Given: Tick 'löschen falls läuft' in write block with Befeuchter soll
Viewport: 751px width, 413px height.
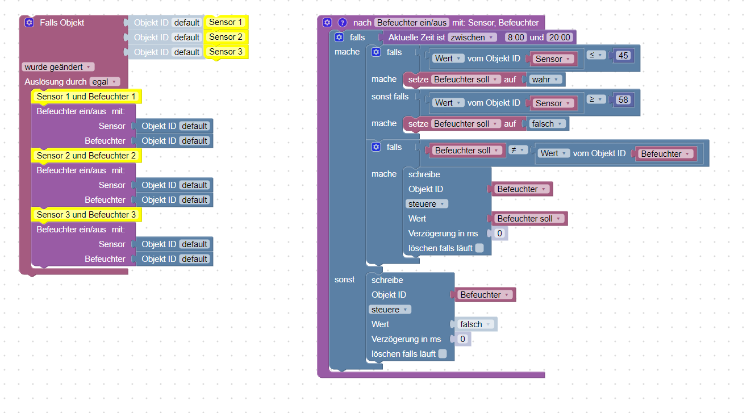Looking at the screenshot, I should pos(479,248).
